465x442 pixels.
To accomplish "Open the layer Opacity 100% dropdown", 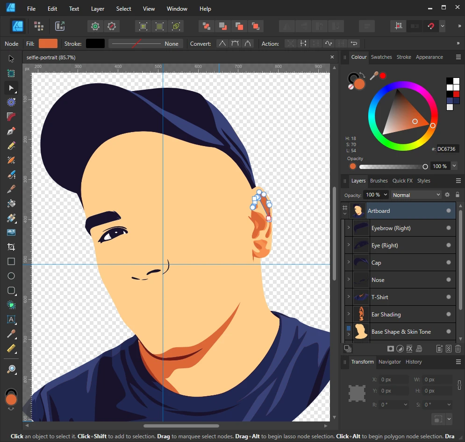I will (377, 195).
